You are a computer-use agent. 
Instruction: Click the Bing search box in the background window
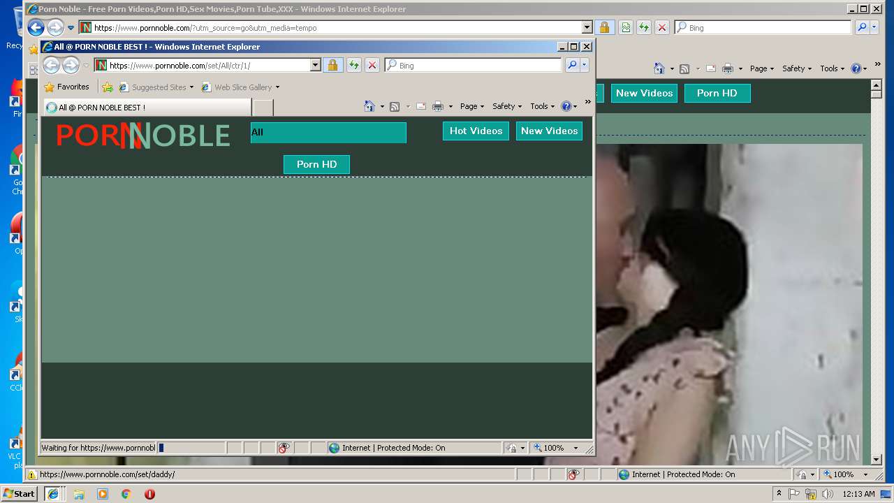pos(763,28)
